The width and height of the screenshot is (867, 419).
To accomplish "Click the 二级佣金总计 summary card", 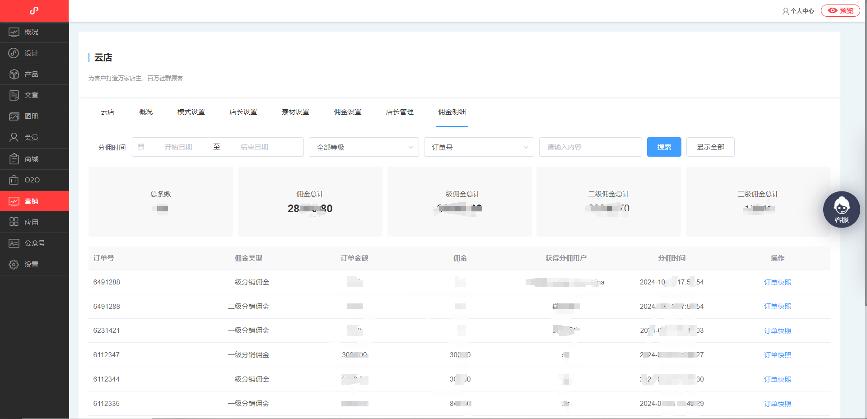I will click(x=609, y=201).
